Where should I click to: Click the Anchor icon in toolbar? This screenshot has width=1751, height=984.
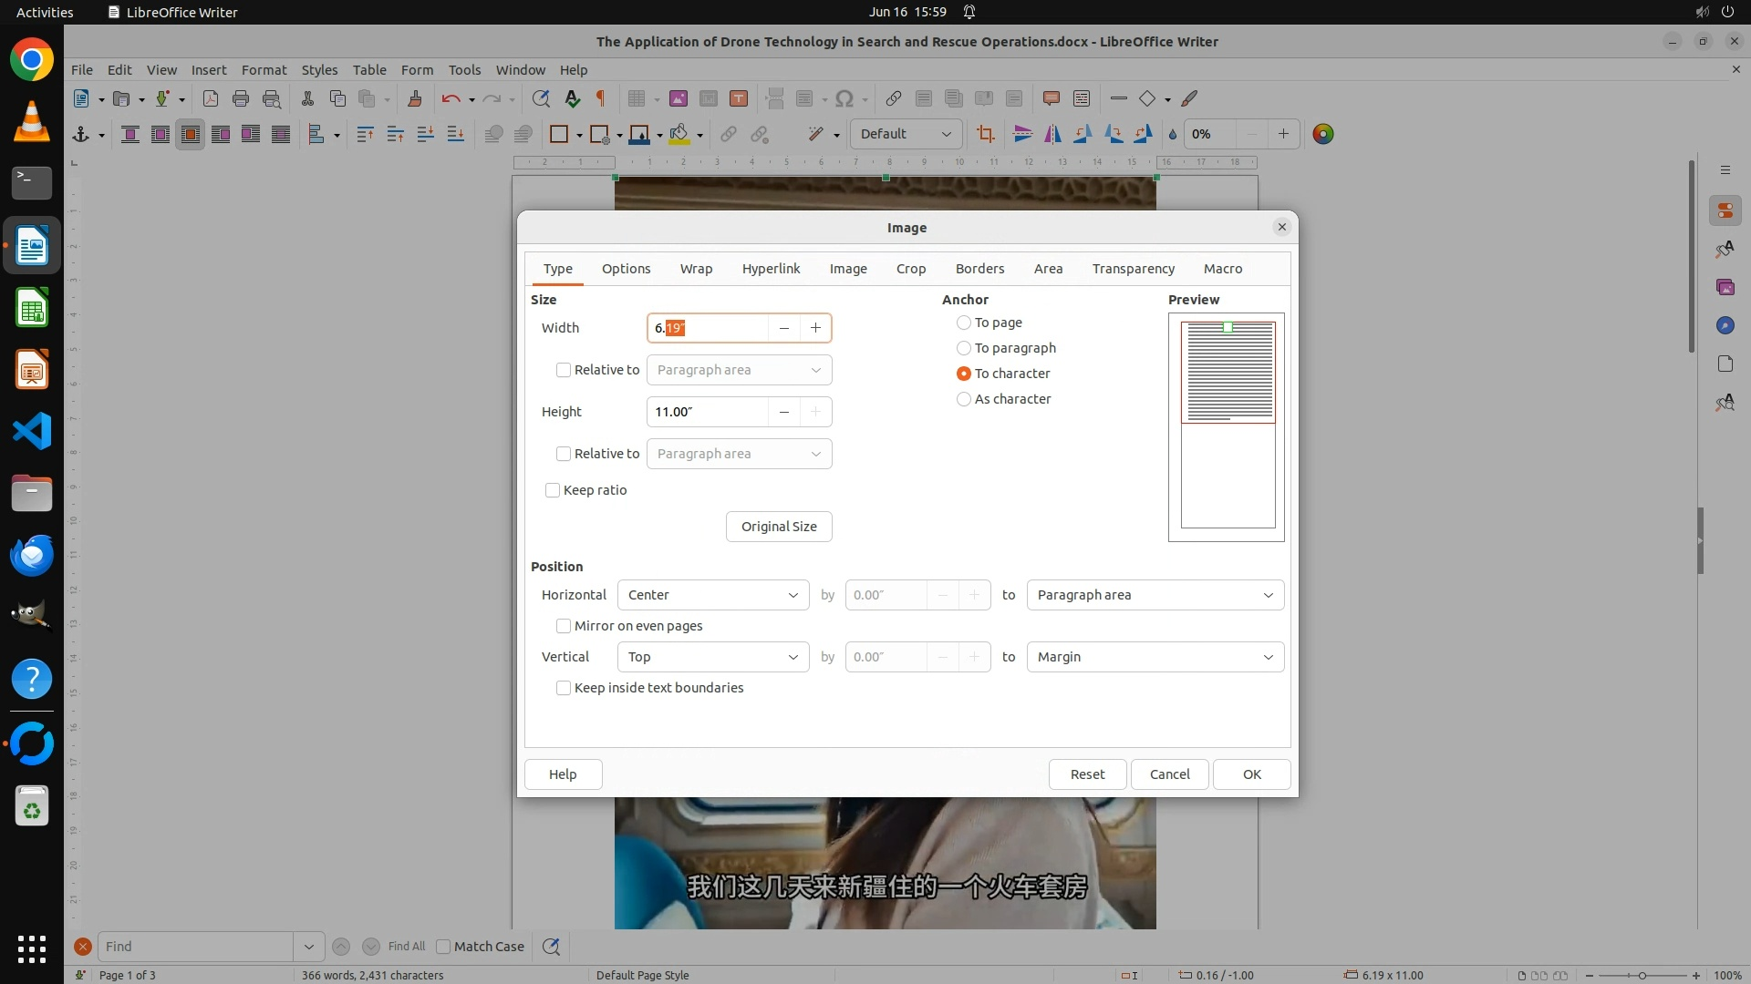[80, 135]
